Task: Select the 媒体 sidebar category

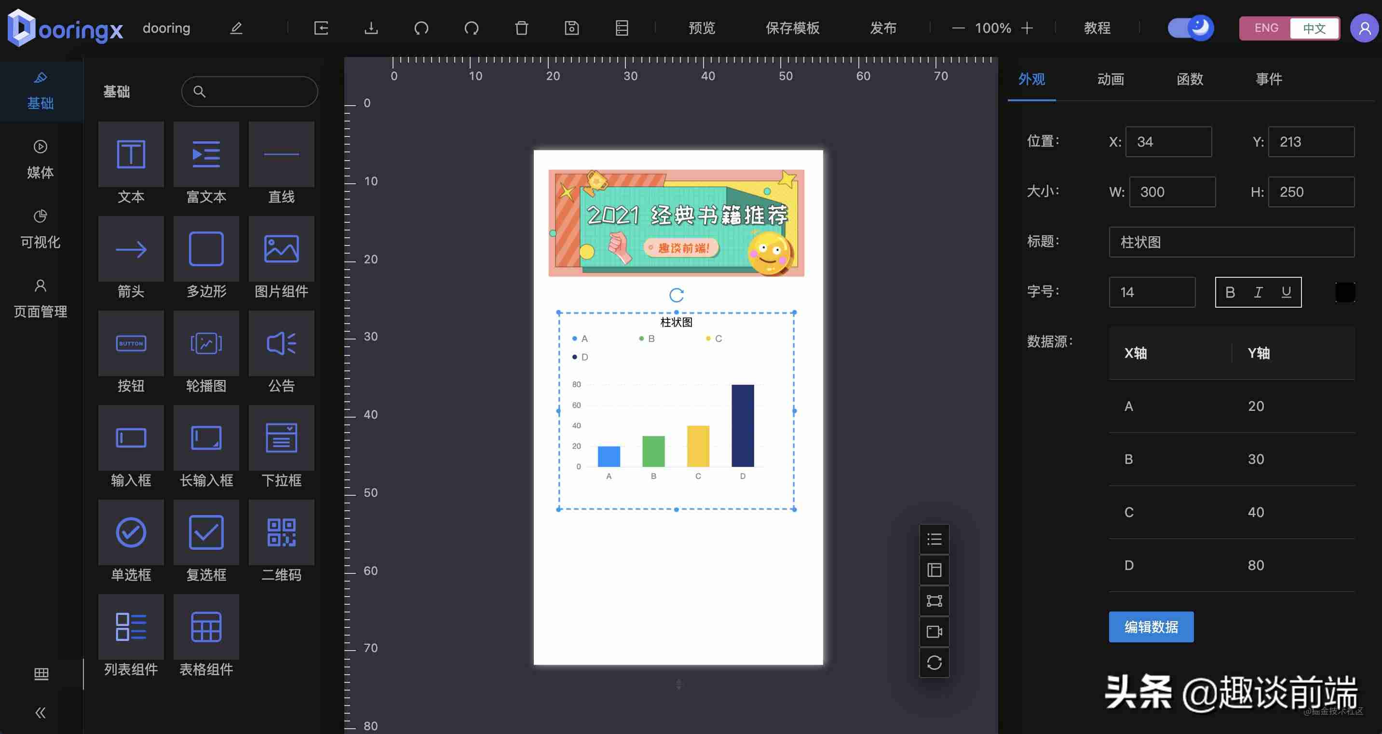Action: pyautogui.click(x=41, y=160)
